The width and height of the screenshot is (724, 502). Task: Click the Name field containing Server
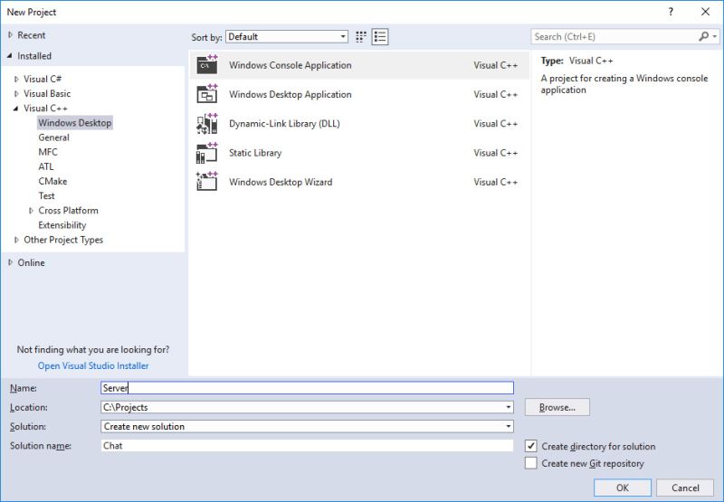click(307, 388)
